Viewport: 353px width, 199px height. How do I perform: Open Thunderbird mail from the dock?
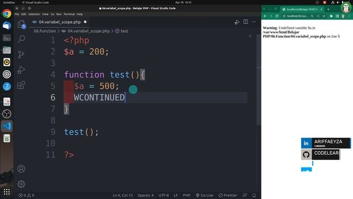pyautogui.click(x=7, y=25)
